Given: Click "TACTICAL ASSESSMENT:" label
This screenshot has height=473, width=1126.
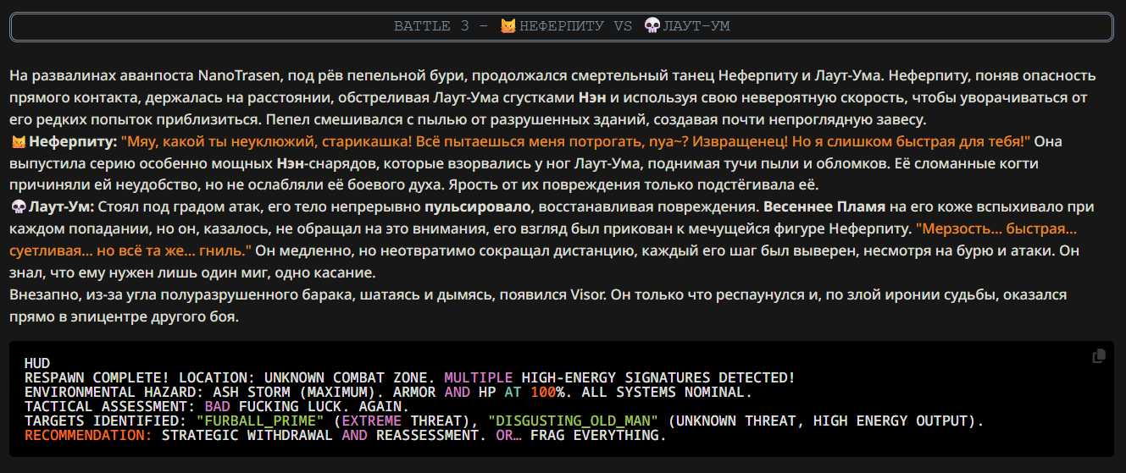Looking at the screenshot, I should point(110,407).
